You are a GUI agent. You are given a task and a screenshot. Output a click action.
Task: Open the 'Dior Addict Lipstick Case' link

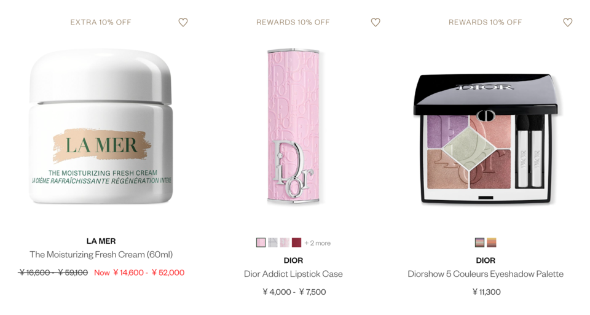coord(294,274)
